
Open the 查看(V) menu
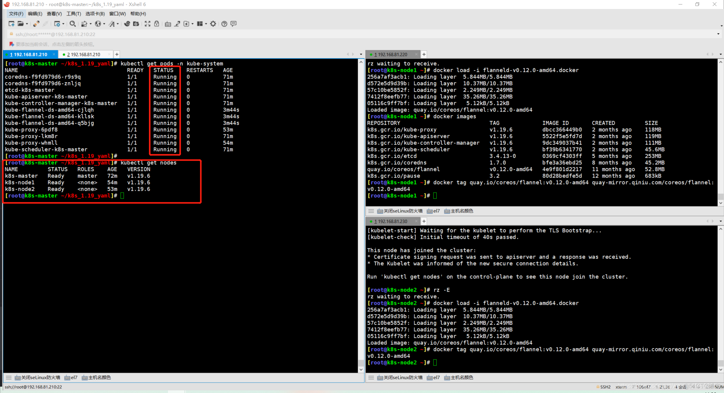(54, 14)
